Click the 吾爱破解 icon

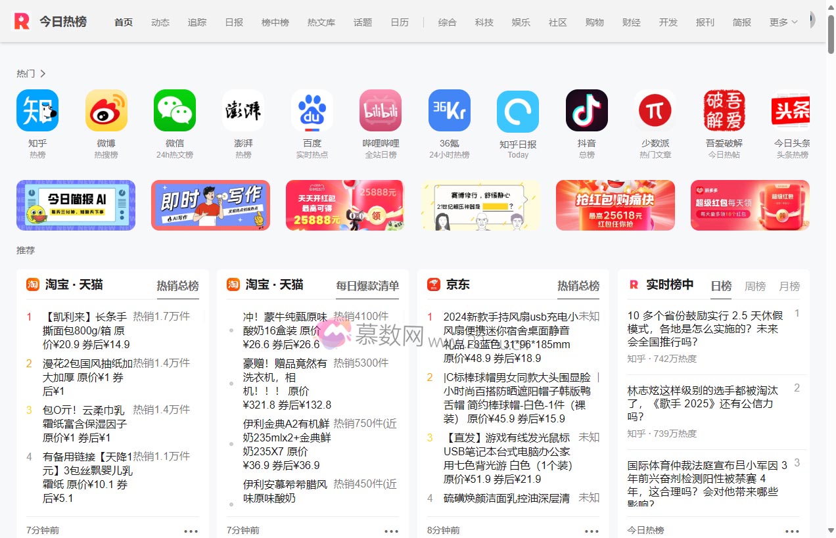point(724,110)
